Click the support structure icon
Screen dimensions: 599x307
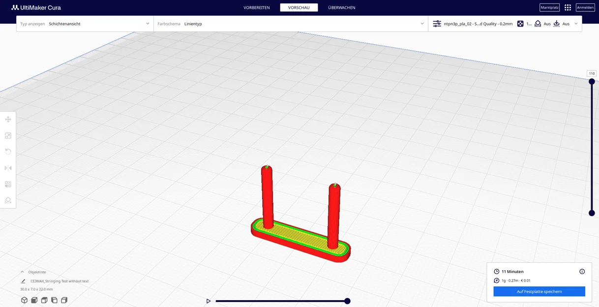(538, 24)
